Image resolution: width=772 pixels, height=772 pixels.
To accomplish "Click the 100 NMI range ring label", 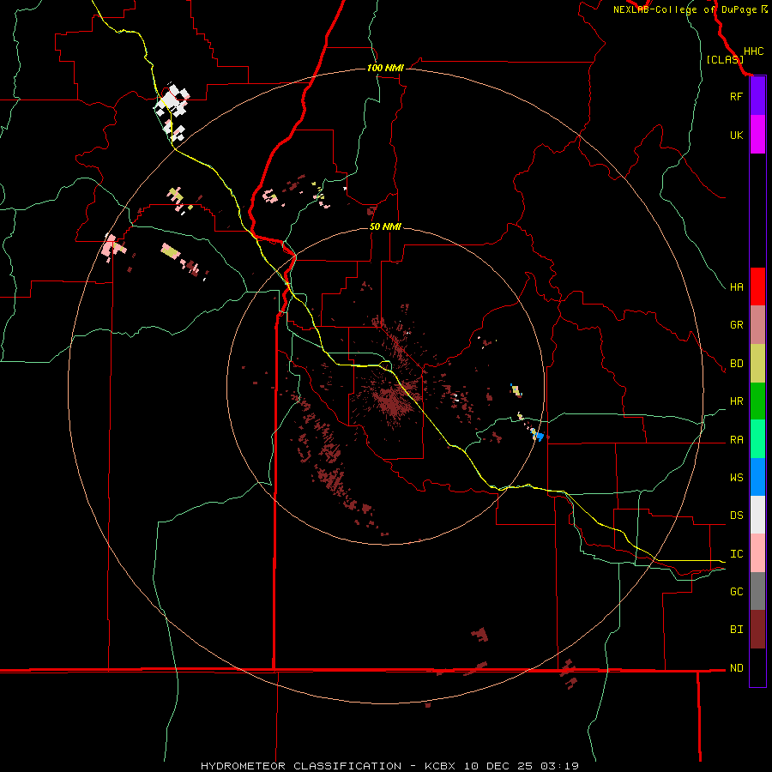I will coord(385,68).
